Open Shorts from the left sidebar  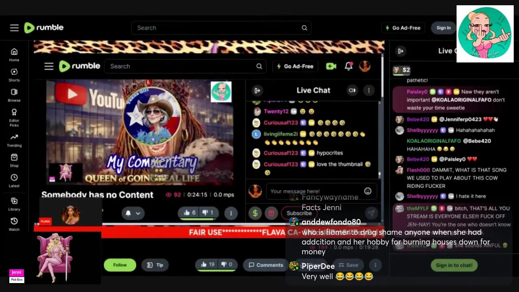pos(14,75)
